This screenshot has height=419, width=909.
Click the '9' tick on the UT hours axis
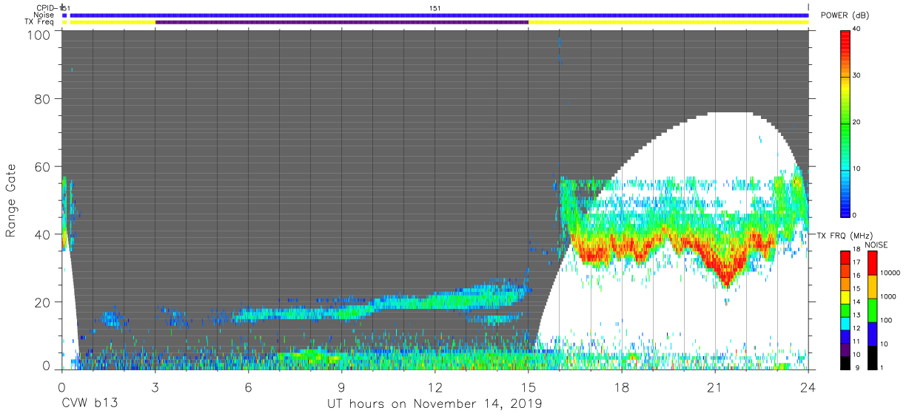342,386
